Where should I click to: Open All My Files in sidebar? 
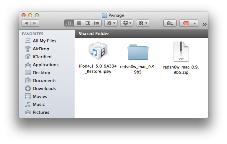point(44,41)
